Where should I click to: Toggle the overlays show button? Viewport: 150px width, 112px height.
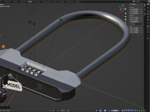point(105,110)
